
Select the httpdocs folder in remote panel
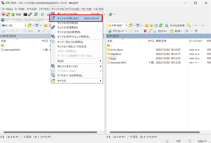(x=116, y=54)
